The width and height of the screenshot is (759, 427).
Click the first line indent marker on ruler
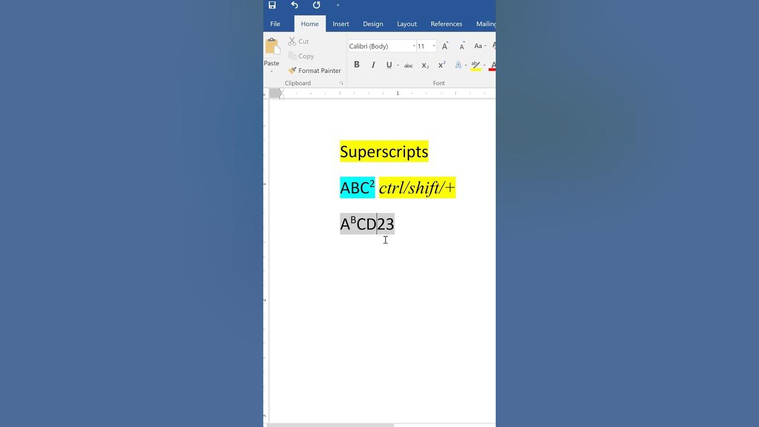282,90
